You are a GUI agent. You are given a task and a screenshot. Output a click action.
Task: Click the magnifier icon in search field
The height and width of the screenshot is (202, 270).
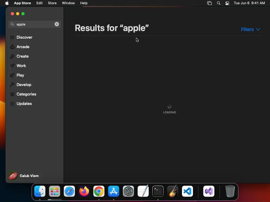[12, 24]
